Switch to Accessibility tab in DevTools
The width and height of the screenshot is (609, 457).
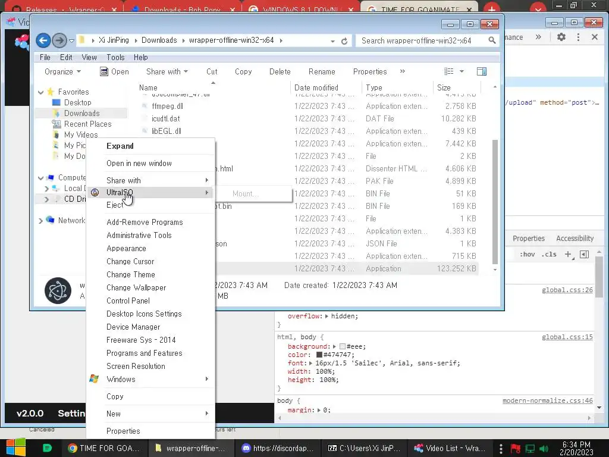click(575, 238)
